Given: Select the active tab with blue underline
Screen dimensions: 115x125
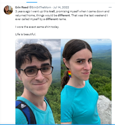Looking at the screenshot, I should [x=32, y=1].
